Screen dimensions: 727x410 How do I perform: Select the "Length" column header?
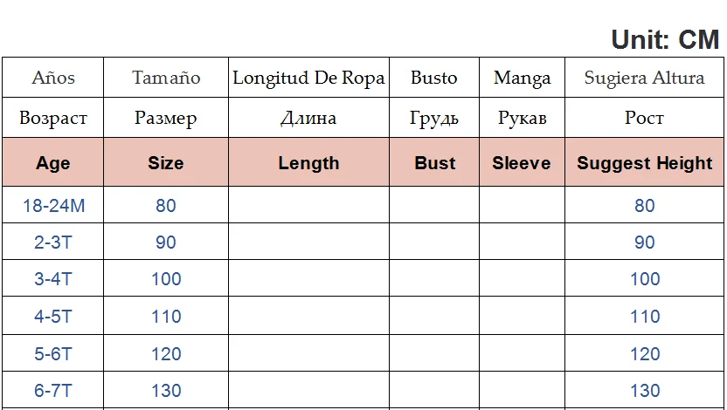(x=308, y=163)
